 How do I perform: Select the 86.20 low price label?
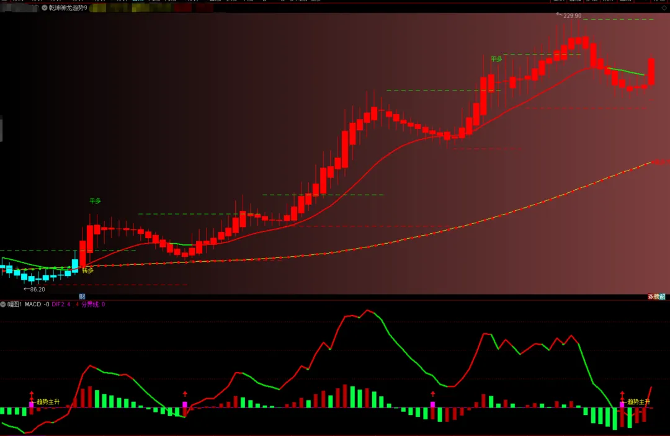[x=37, y=290]
